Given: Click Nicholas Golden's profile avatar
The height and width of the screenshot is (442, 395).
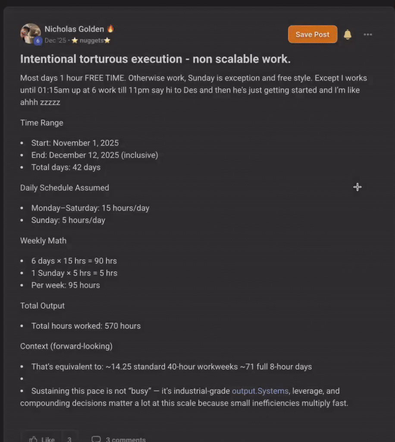Looking at the screenshot, I should coord(30,33).
